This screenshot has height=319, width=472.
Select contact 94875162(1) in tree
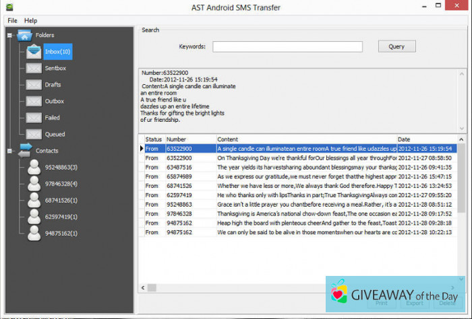(61, 234)
